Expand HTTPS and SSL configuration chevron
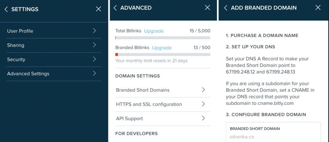 (x=203, y=104)
